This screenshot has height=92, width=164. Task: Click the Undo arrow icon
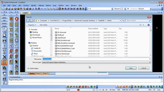42,9
